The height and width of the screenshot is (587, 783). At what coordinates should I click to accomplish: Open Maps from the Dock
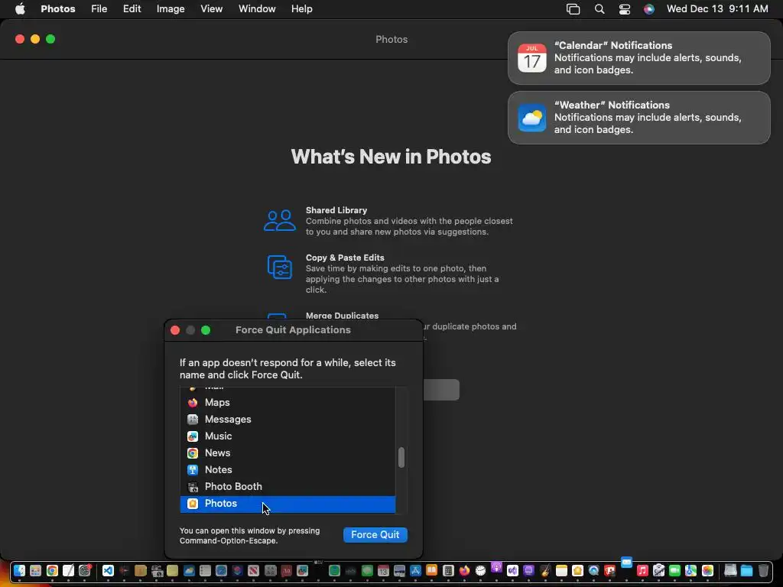(x=691, y=570)
